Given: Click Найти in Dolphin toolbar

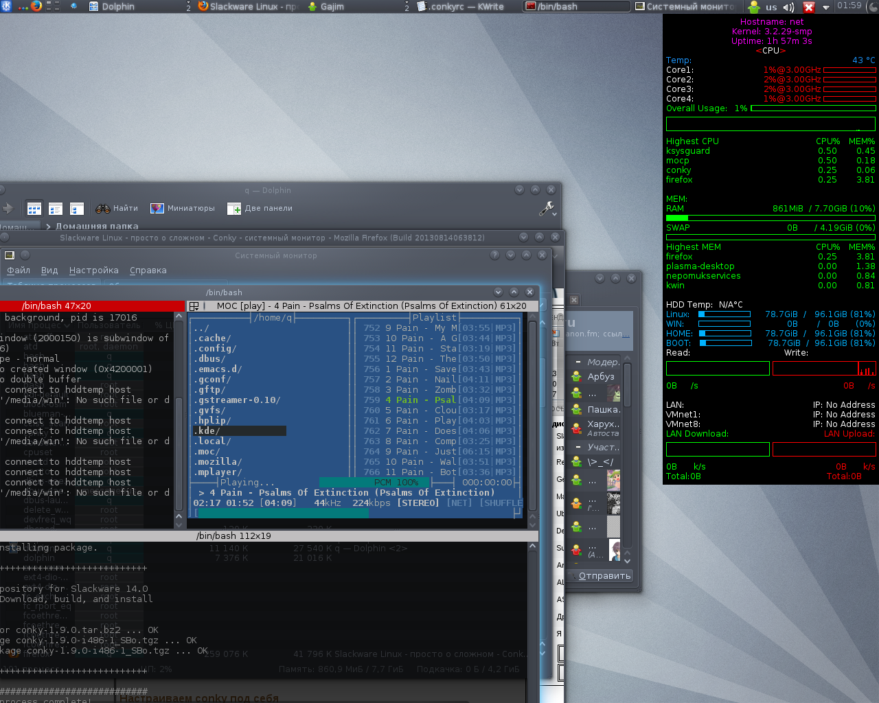Looking at the screenshot, I should pyautogui.click(x=117, y=208).
